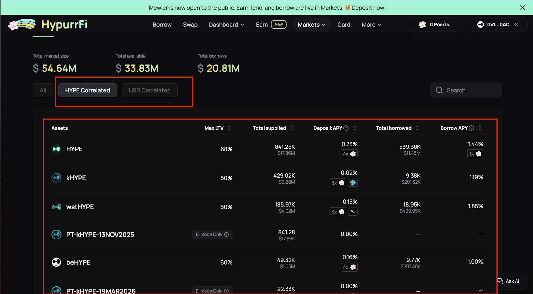This screenshot has height=294, width=533.
Task: Click wstHYPE dark reward icon badge
Action: (353, 212)
